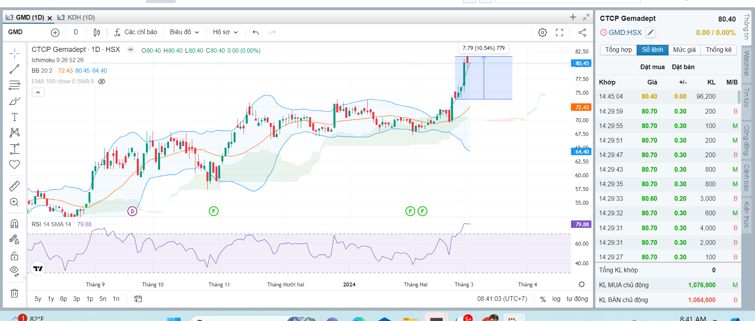Collapse the indicator legend chevron

pos(38,92)
